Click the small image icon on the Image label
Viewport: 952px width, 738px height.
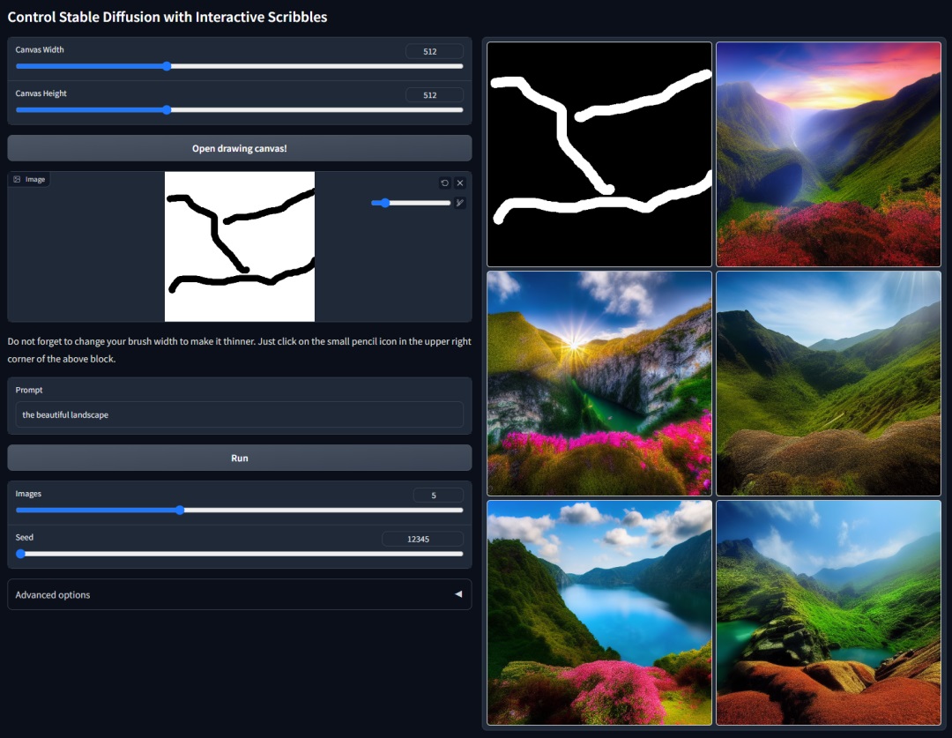pos(15,178)
